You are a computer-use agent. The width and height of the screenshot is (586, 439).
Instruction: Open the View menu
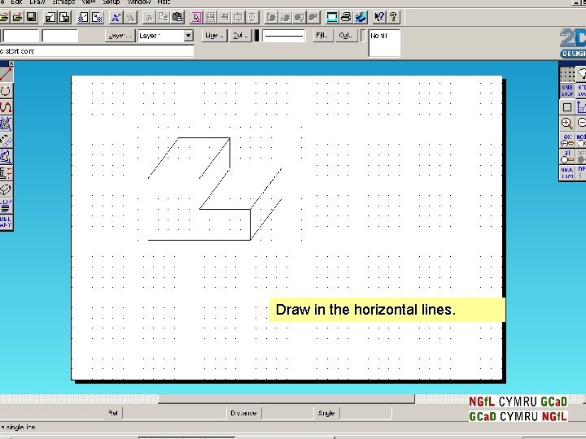[x=88, y=2]
